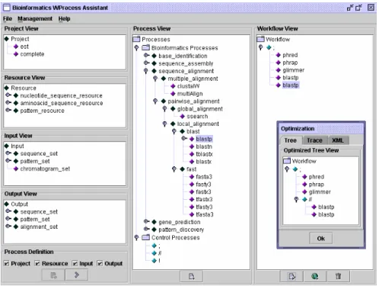
Task: Select the complete project
Action: 32,54
